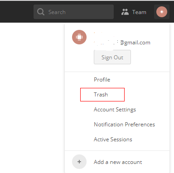The width and height of the screenshot is (174, 173).
Task: Open Profile from account menu
Action: pyautogui.click(x=102, y=80)
